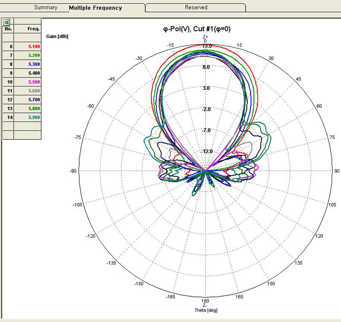Click row number 10
This screenshot has width=341, height=322.
(x=8, y=82)
